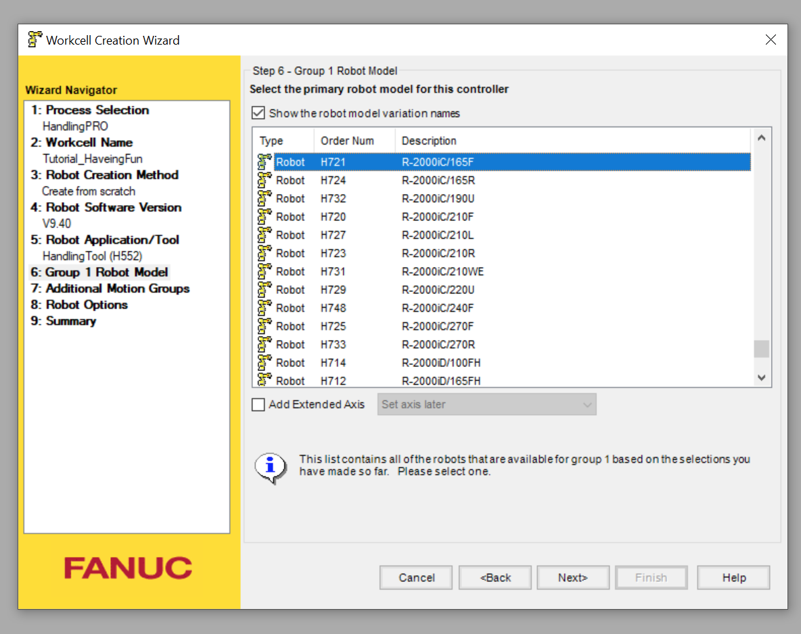The width and height of the screenshot is (801, 634).
Task: Go to step 2: Workcell Name
Action: 82,143
